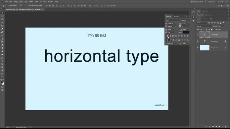Switch to the Adjustments tab
230x129 pixels.
click(208, 15)
